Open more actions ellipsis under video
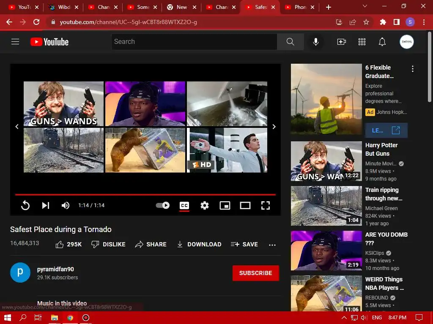The width and height of the screenshot is (433, 324). click(272, 245)
